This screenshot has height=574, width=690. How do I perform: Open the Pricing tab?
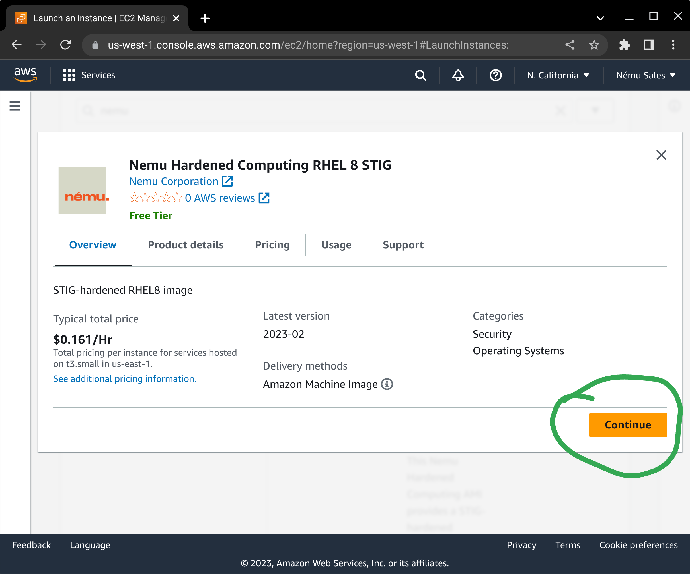click(x=272, y=245)
